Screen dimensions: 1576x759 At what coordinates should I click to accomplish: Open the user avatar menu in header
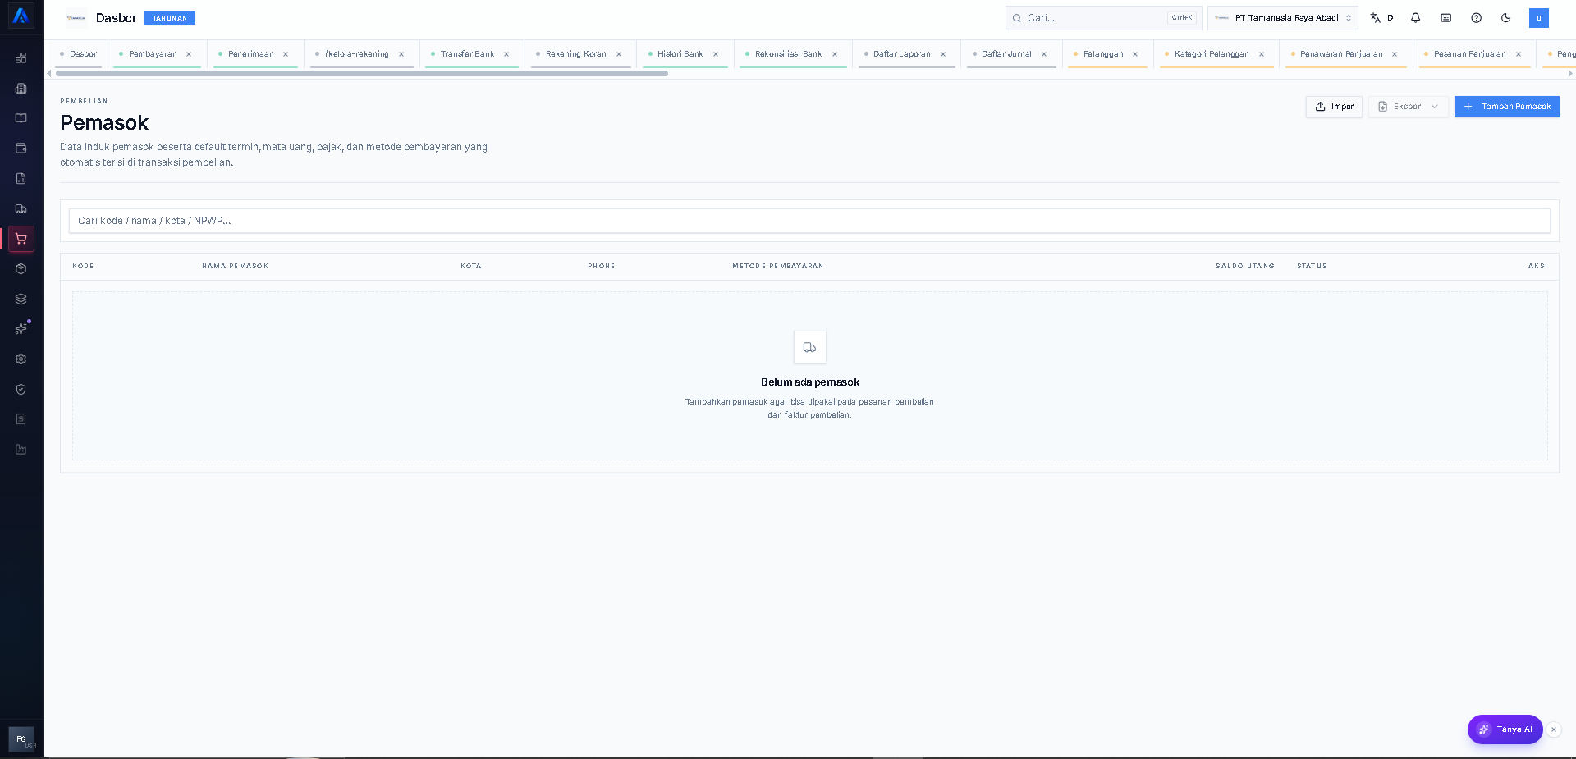(1539, 18)
